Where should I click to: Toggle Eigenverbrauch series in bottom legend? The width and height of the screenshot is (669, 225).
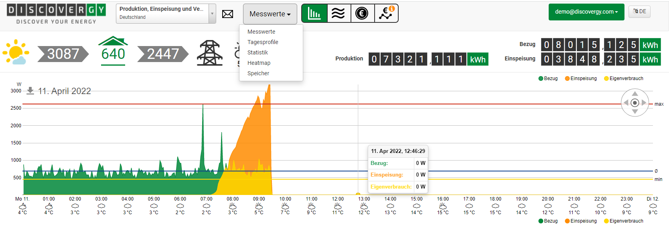tap(623, 221)
